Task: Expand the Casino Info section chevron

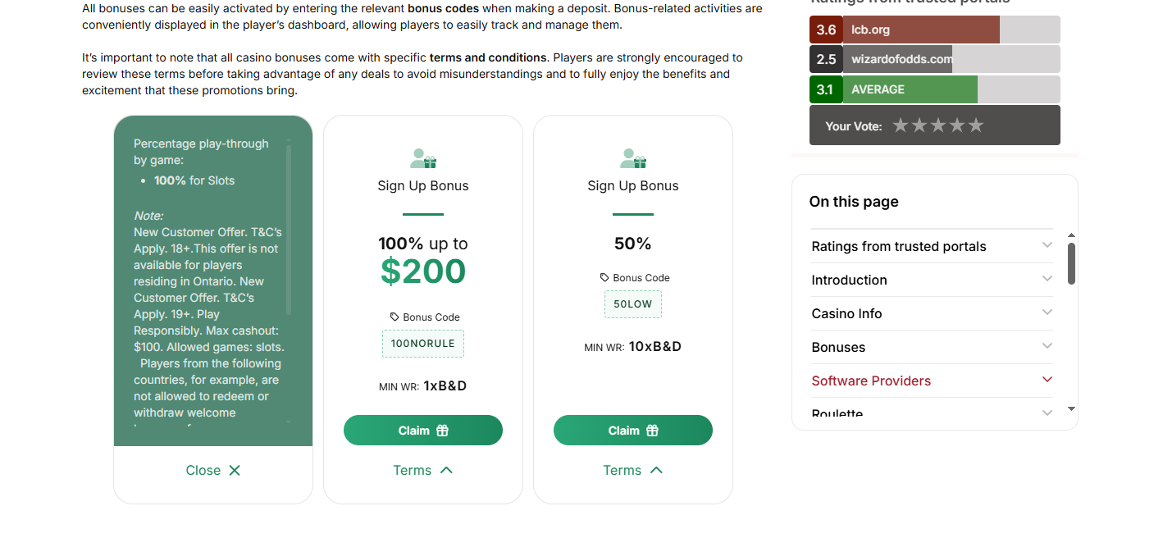Action: [1047, 312]
